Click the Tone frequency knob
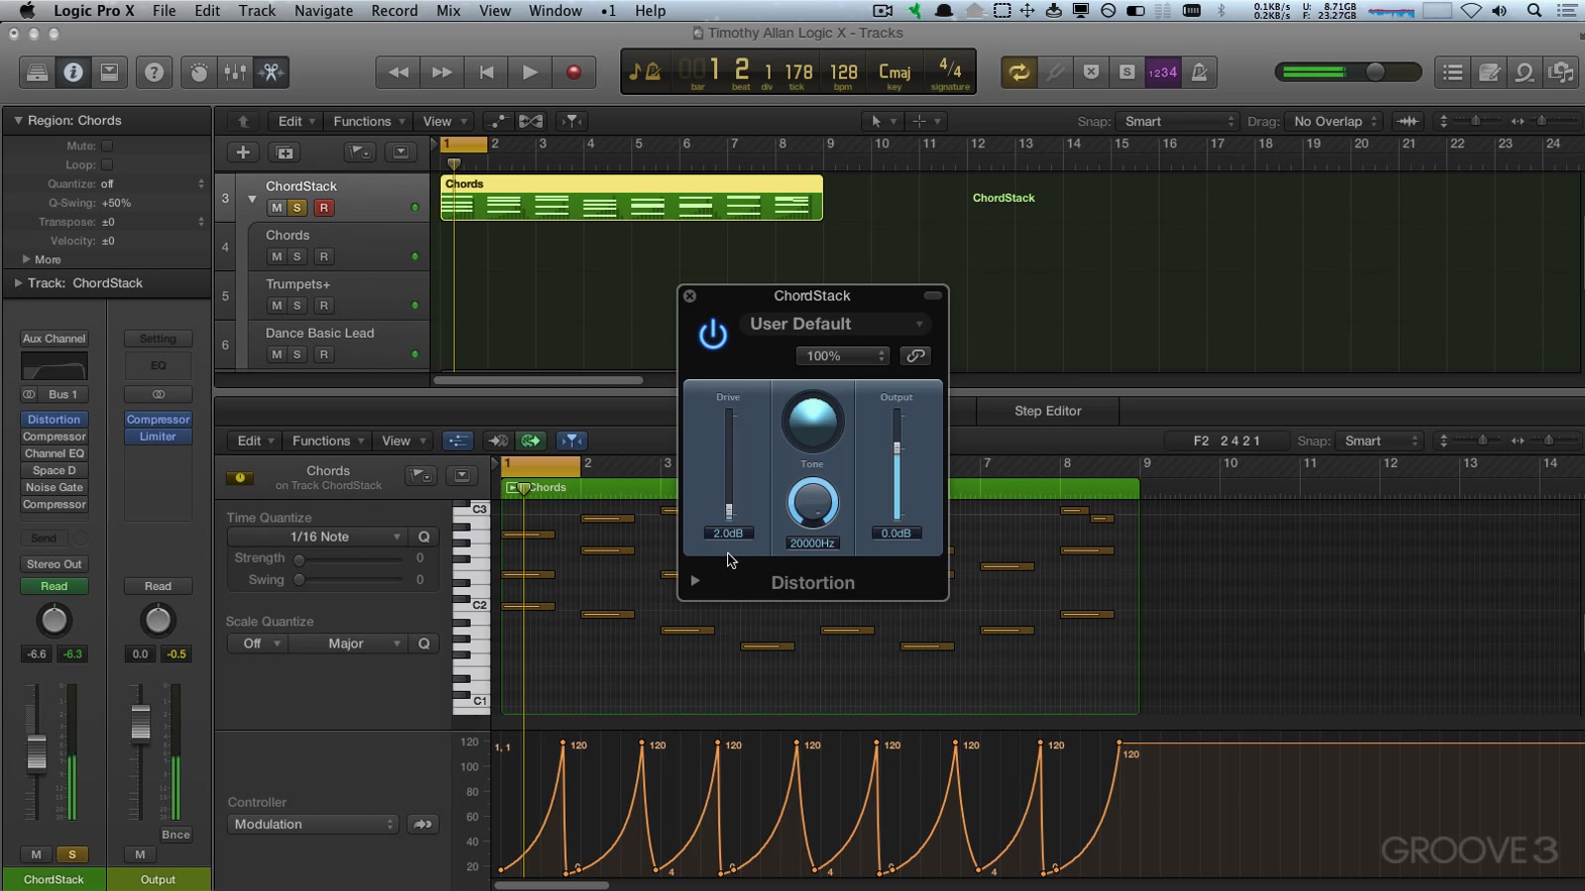1585x891 pixels. coord(812,503)
